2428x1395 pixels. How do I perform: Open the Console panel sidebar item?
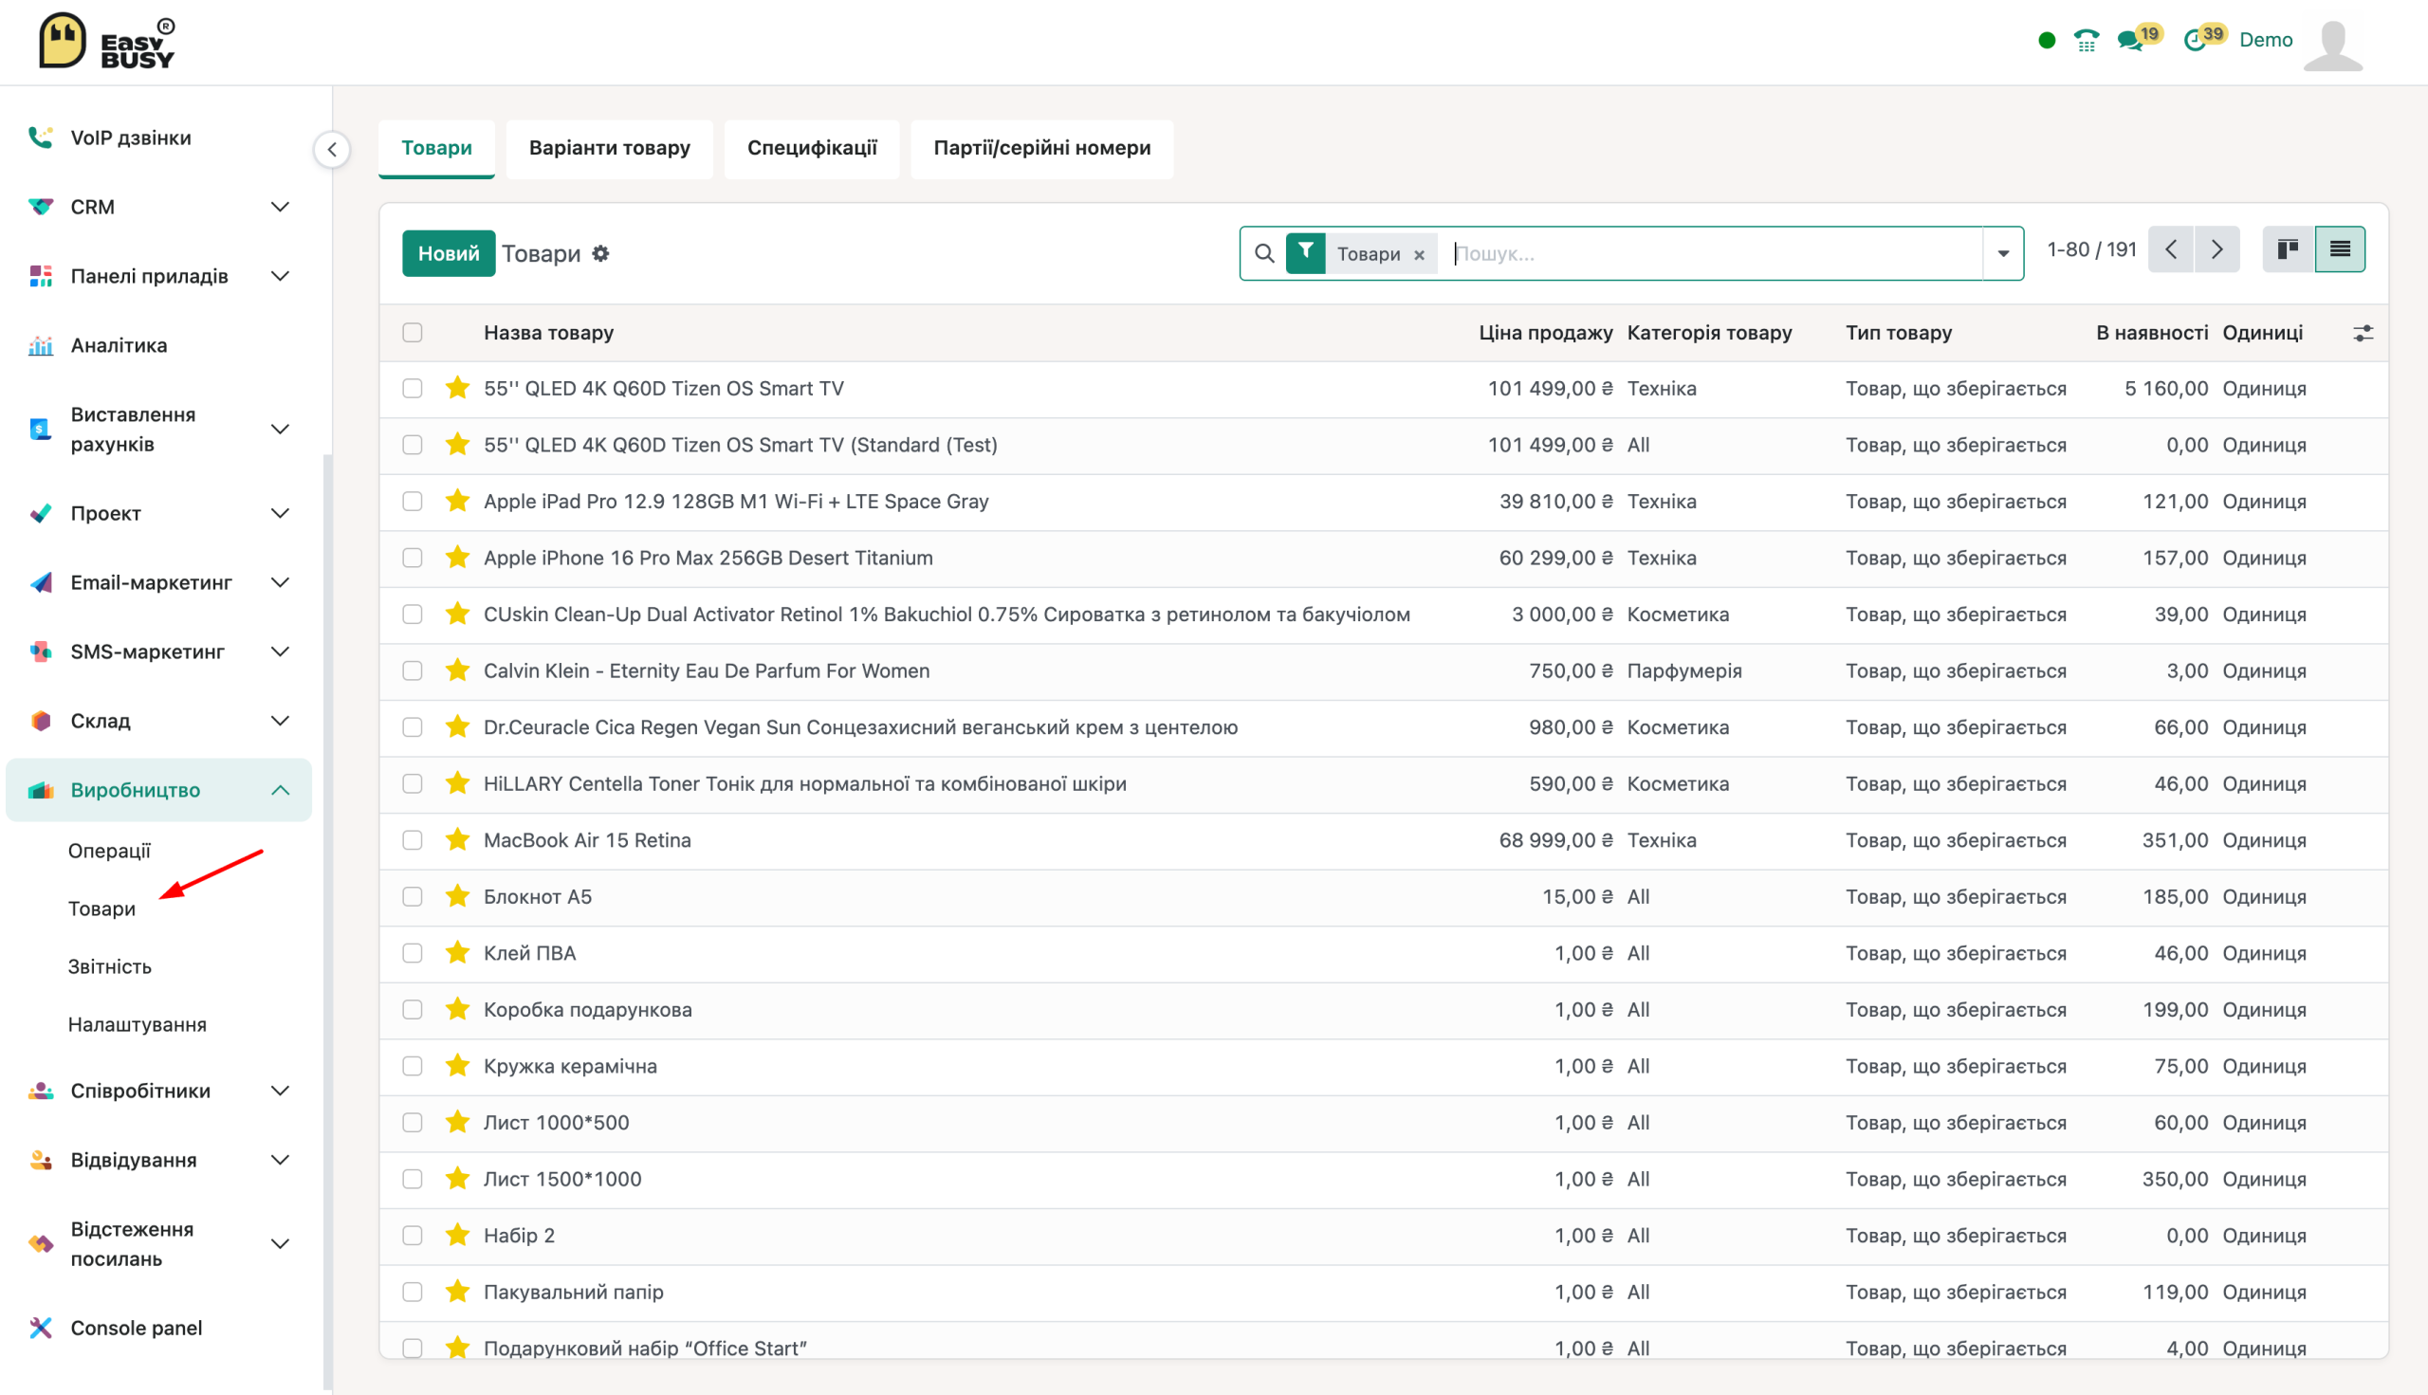pos(136,1329)
